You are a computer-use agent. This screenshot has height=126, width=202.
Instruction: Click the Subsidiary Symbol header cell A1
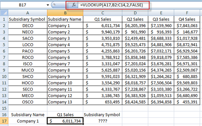[x=28, y=19]
